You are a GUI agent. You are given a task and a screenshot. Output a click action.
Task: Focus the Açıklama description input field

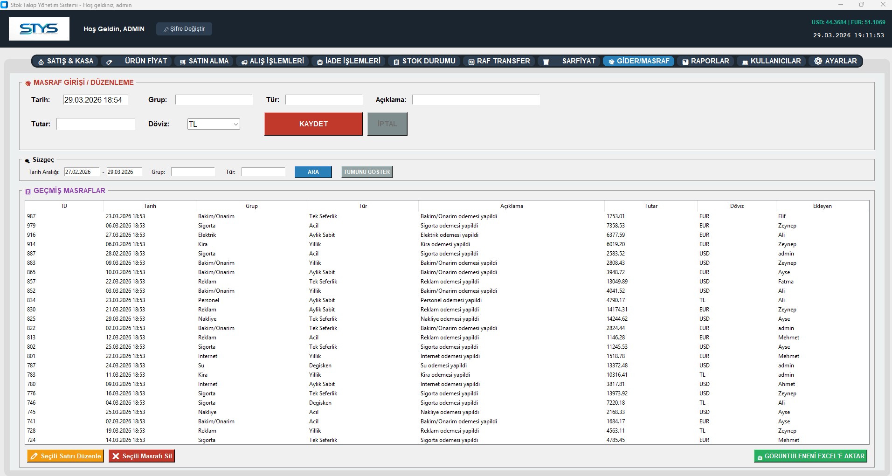tap(476, 100)
